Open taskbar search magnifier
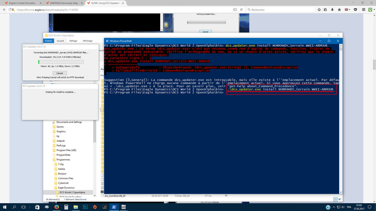 [14, 207]
